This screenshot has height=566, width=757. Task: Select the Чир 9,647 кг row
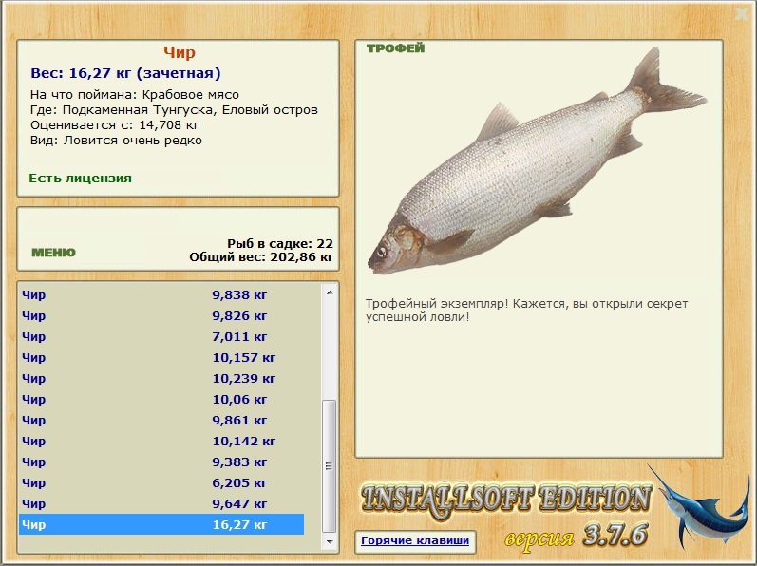coord(161,504)
